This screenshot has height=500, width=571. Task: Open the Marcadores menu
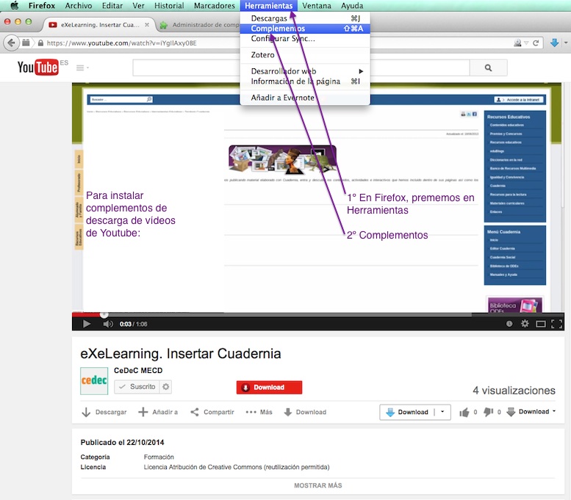[214, 5]
